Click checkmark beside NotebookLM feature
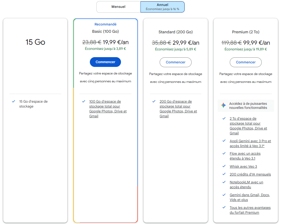The height and width of the screenshot is (224, 282). (x=224, y=182)
